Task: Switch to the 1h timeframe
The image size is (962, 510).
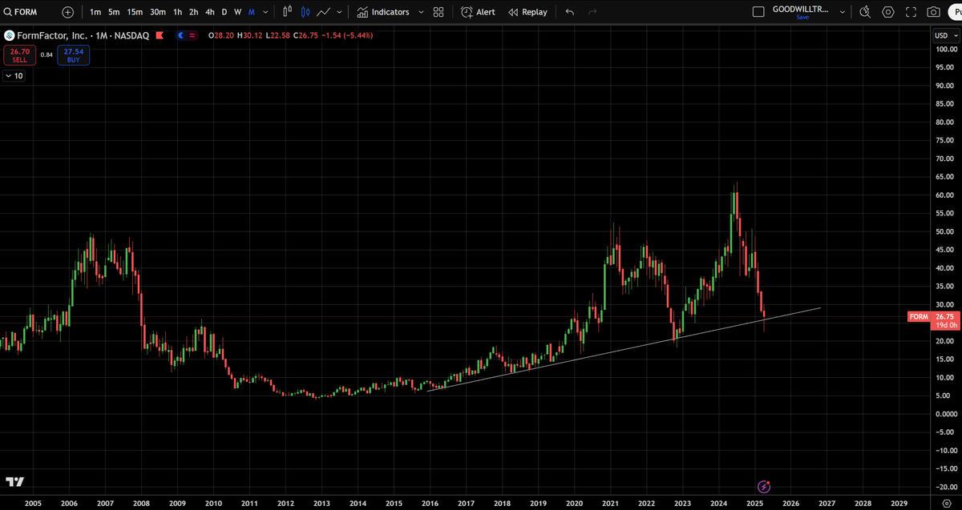Action: [x=178, y=12]
